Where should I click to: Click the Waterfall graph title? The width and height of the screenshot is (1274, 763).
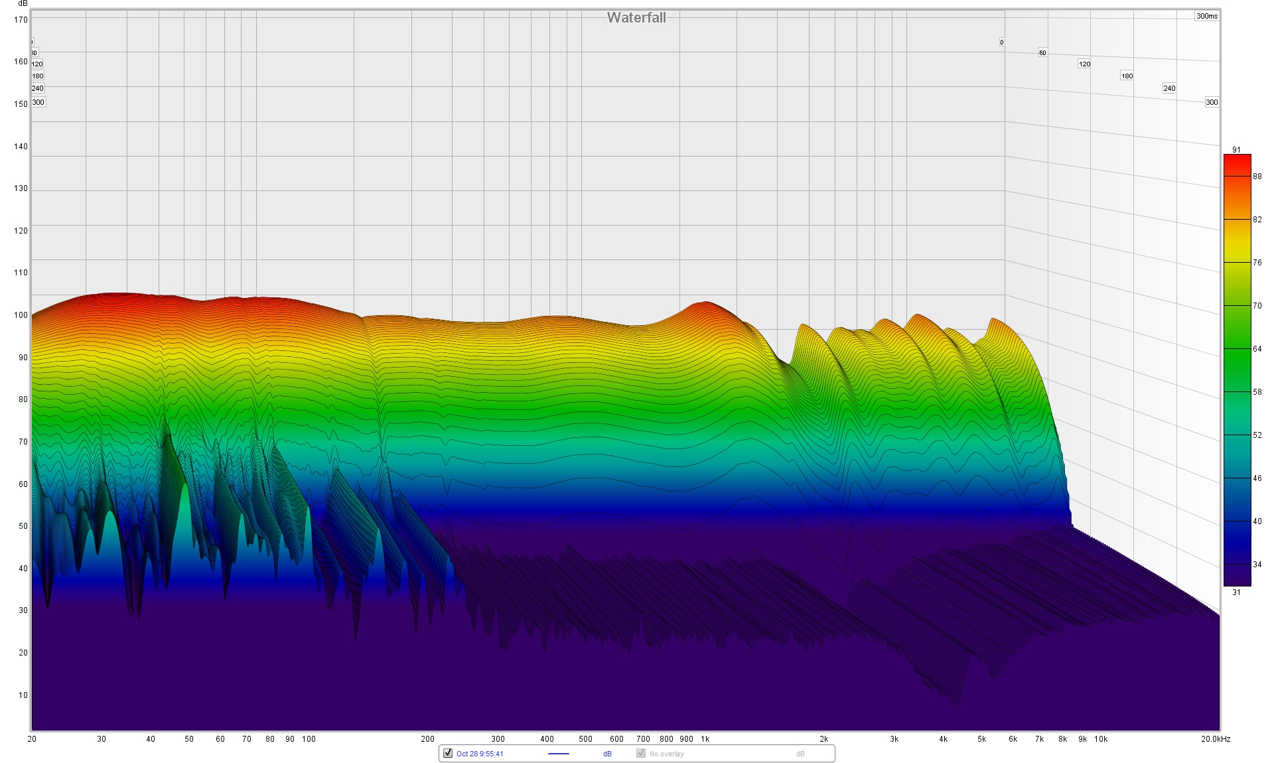[636, 18]
